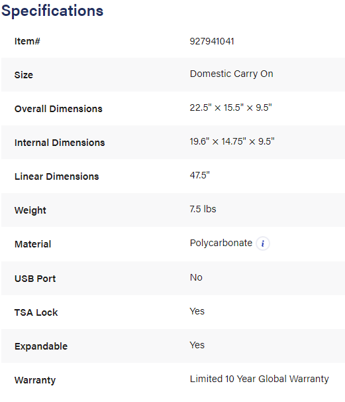This screenshot has width=345, height=402.
Task: Click the Expandable Yes value
Action: tap(197, 345)
